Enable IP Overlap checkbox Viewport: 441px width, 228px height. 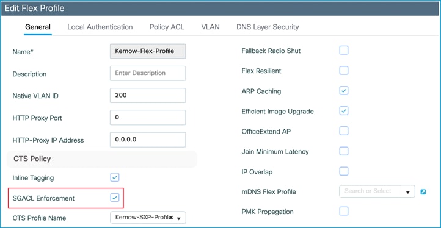pyautogui.click(x=344, y=171)
